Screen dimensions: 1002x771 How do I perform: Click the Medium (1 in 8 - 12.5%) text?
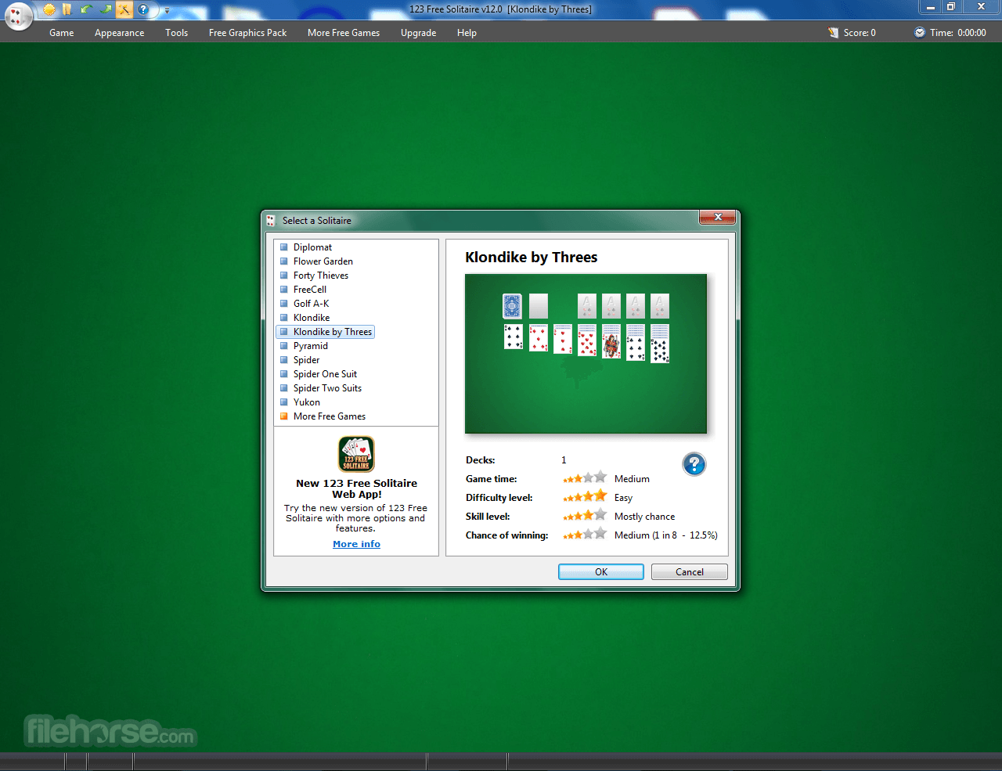click(x=666, y=535)
